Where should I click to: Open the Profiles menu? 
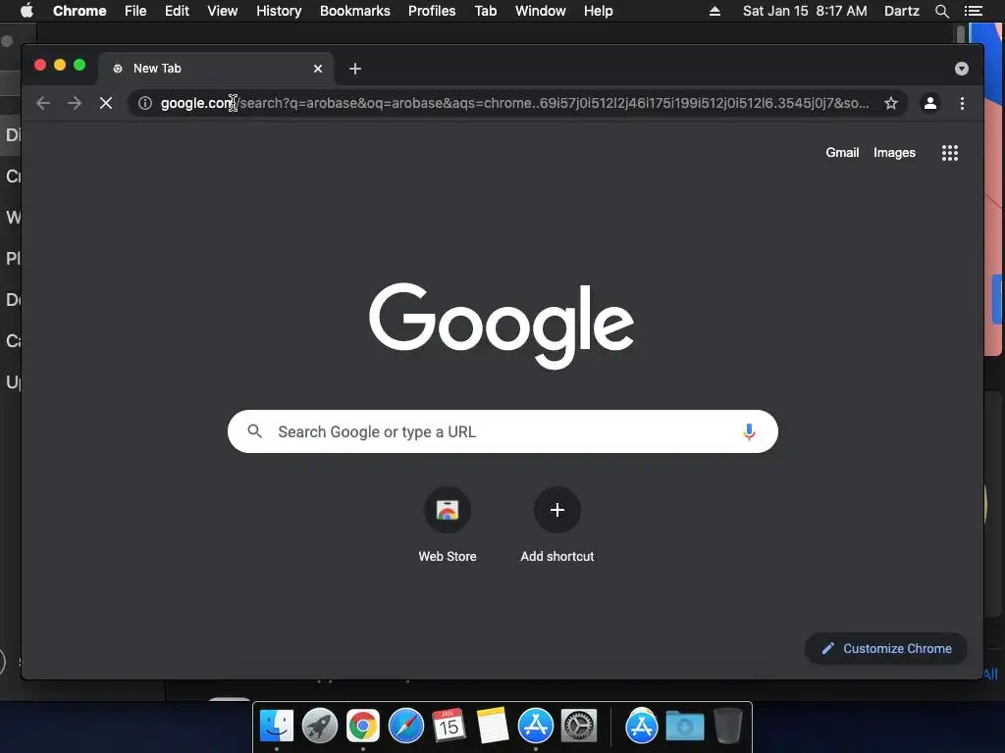(x=432, y=11)
